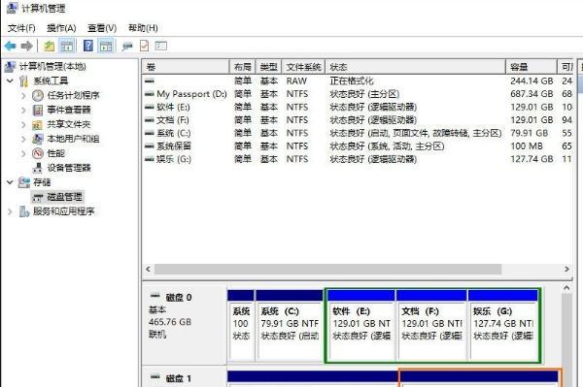
Task: Click the volume list horizontal scrollbar right arrow
Action: (566, 269)
